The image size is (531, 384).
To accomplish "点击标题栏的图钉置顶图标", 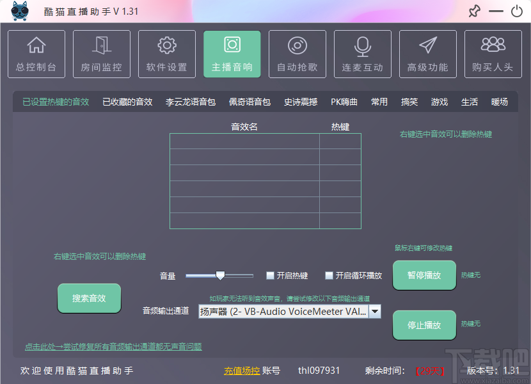I will [475, 11].
